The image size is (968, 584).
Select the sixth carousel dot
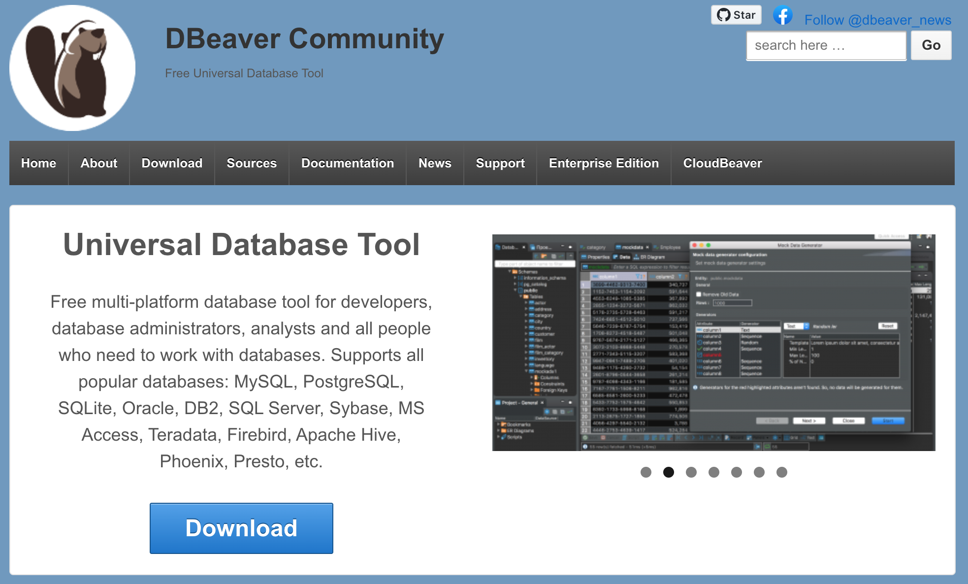pyautogui.click(x=759, y=472)
